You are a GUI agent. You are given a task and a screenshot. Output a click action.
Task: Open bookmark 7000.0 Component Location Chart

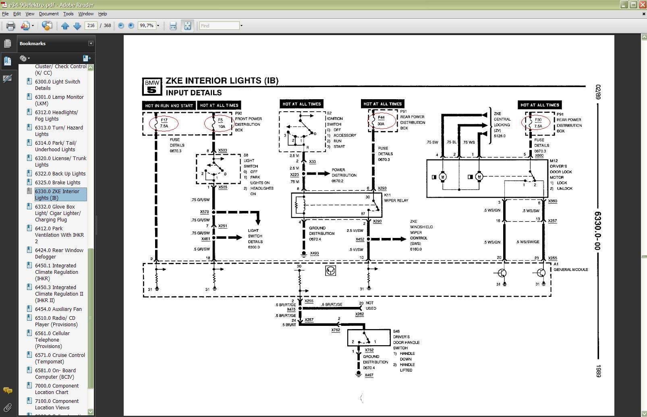pyautogui.click(x=57, y=389)
